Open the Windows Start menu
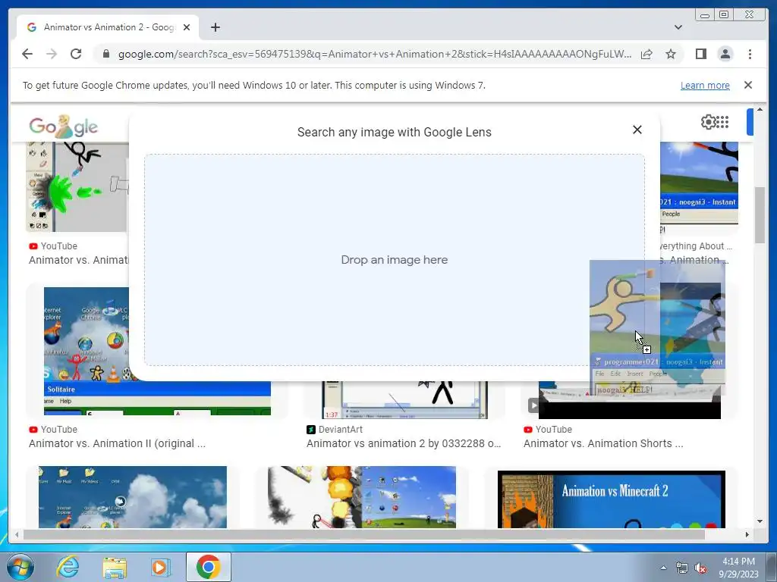The height and width of the screenshot is (582, 777). point(20,567)
